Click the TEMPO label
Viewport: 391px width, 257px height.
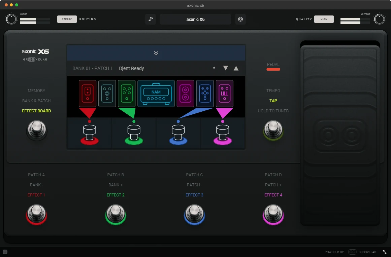(x=273, y=90)
